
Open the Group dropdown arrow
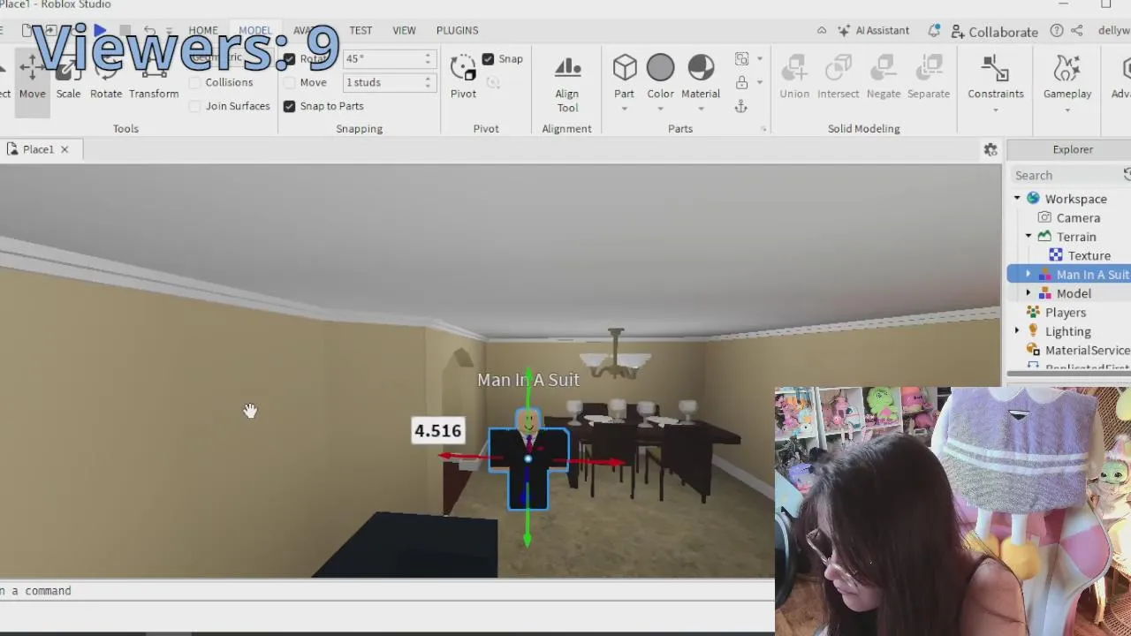[760, 59]
